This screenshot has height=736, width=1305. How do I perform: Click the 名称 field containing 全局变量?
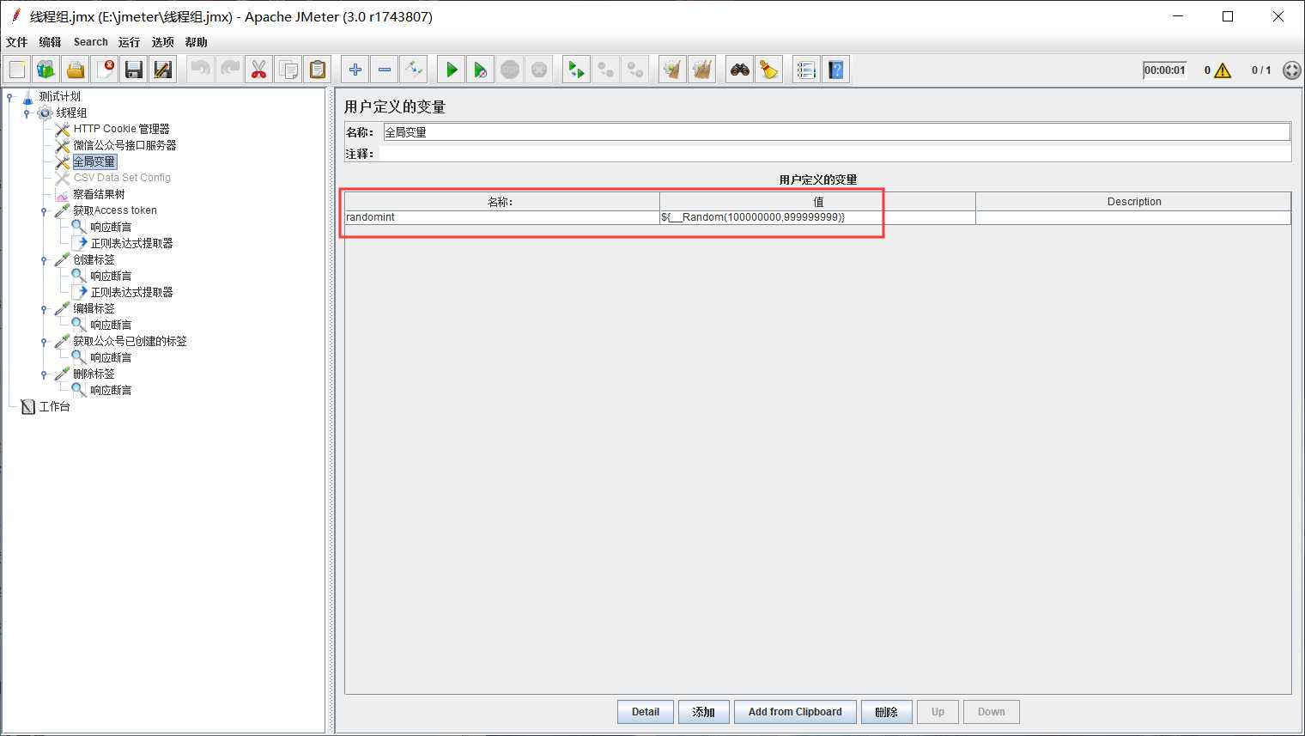[835, 132]
